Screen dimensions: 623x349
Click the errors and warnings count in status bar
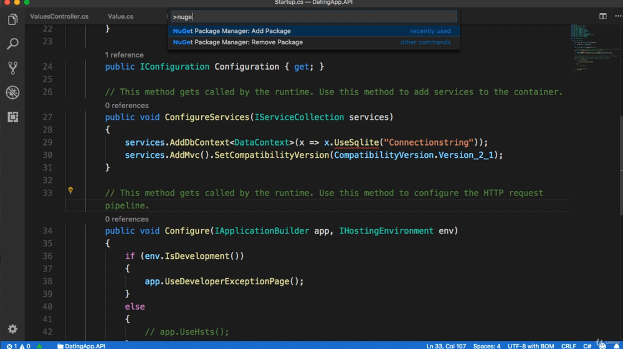tap(18, 346)
